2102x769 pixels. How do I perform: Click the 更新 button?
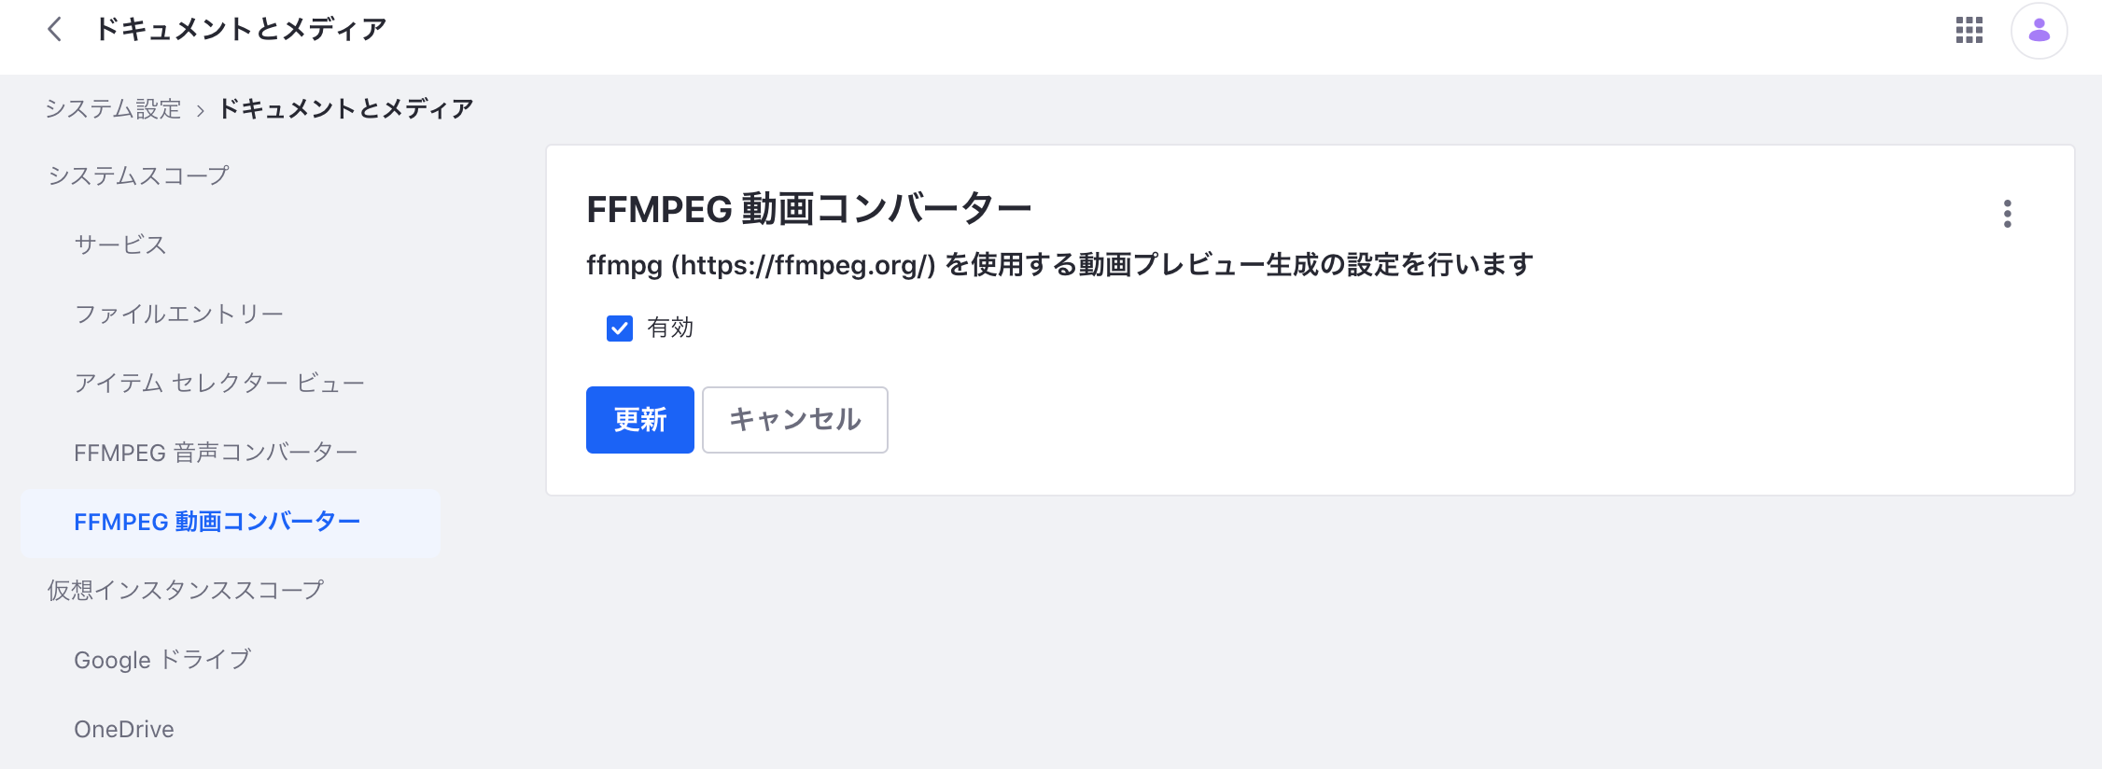(640, 420)
